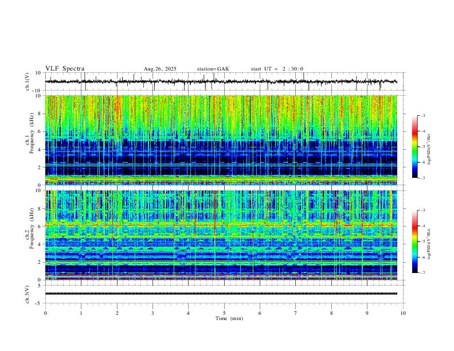Click the 'station=GAK' label
Image resolution: width=454 pixels, height=351 pixels.
click(213, 69)
